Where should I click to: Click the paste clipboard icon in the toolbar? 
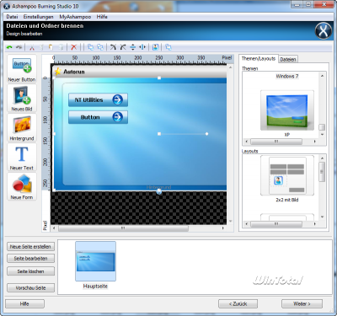(51, 47)
